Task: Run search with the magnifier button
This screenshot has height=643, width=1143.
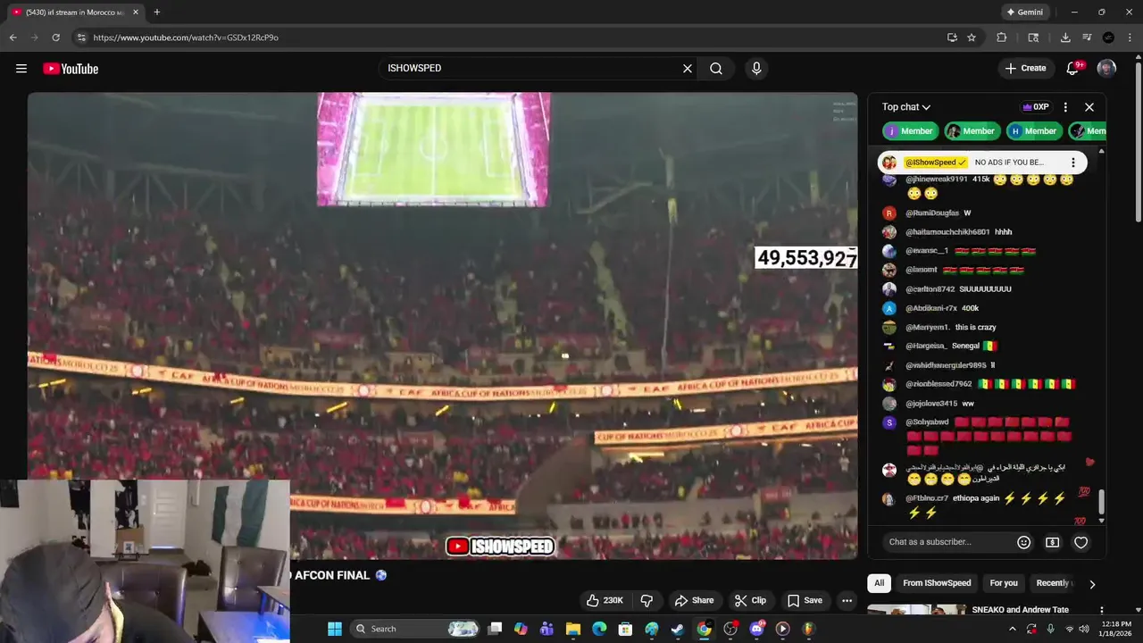Action: 716,69
